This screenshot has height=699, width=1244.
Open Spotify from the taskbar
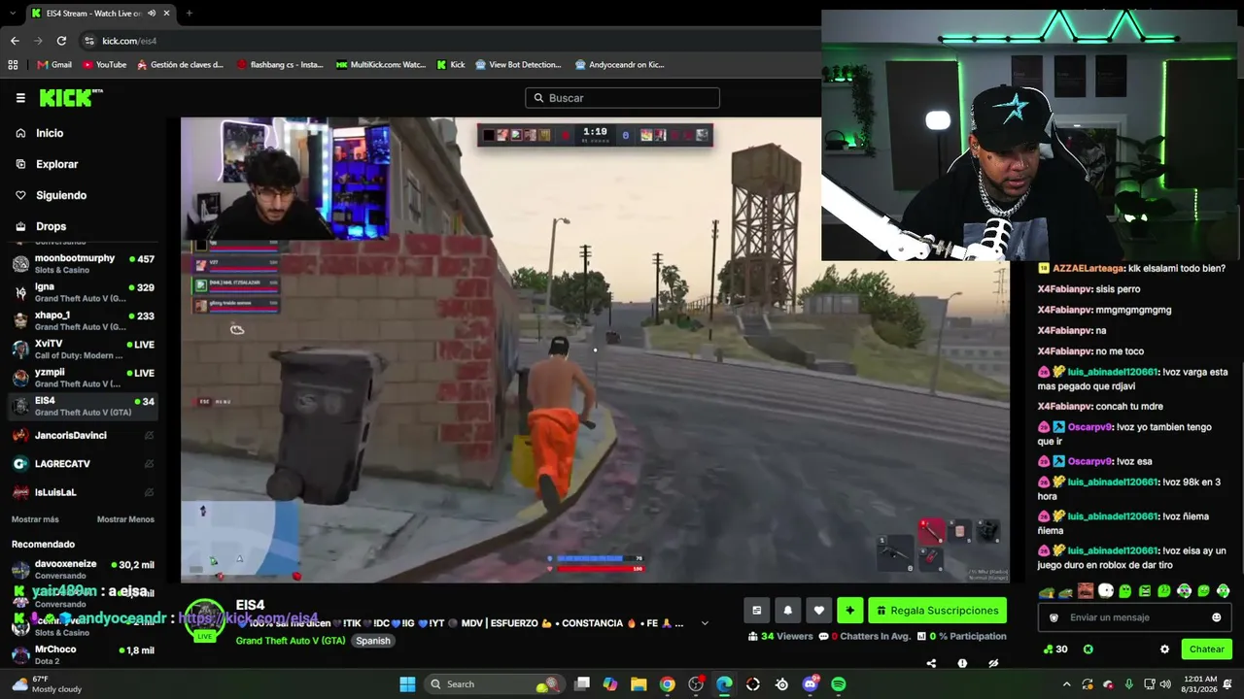839,684
